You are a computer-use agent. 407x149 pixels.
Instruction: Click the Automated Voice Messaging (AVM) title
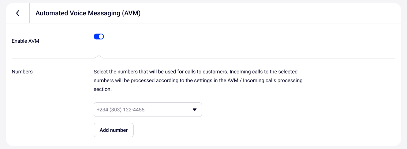pos(88,13)
